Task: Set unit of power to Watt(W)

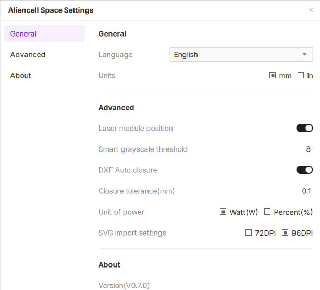Action: [223, 212]
